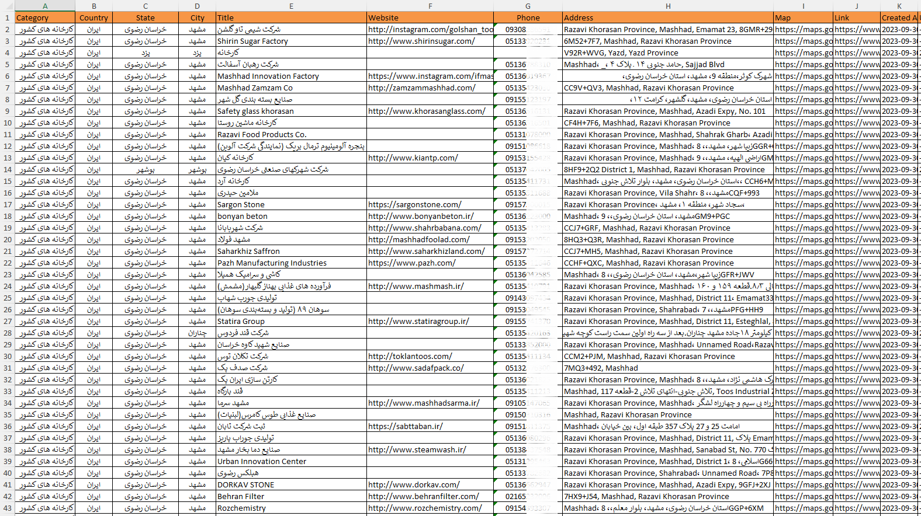
Task: Select column E header
Action: [x=291, y=6]
